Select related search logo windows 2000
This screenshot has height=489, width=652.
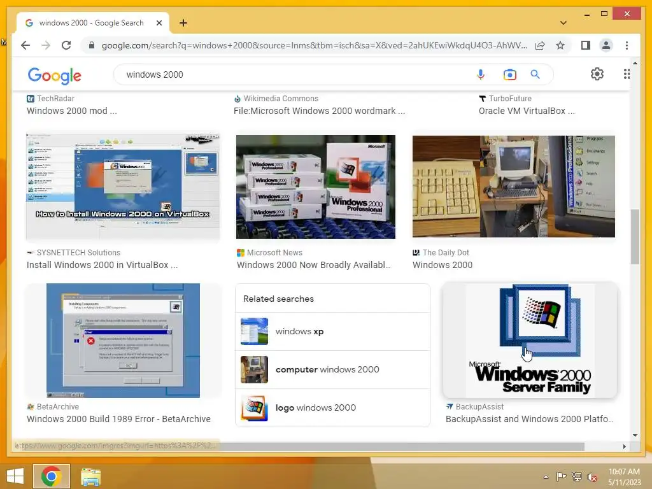coord(332,407)
